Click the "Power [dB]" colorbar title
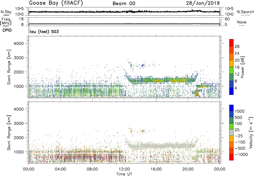 [242, 67]
